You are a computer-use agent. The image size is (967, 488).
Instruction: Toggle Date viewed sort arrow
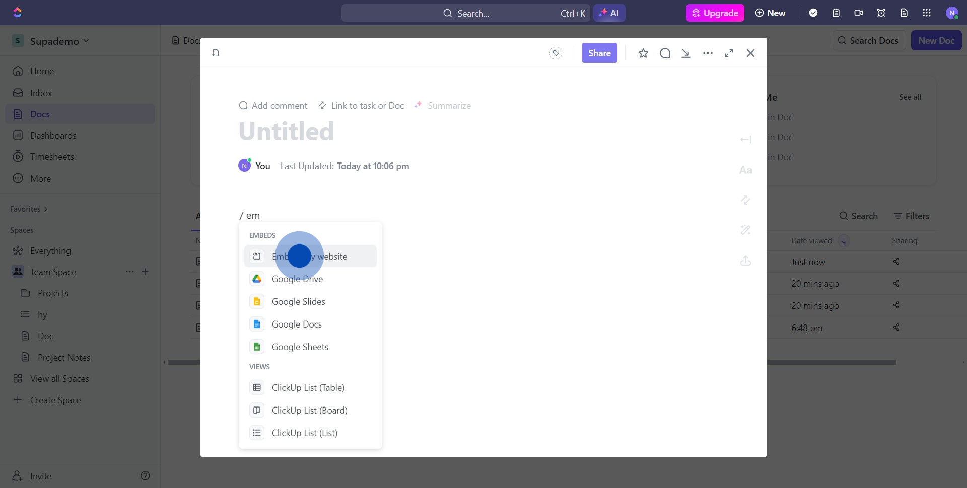coord(844,241)
